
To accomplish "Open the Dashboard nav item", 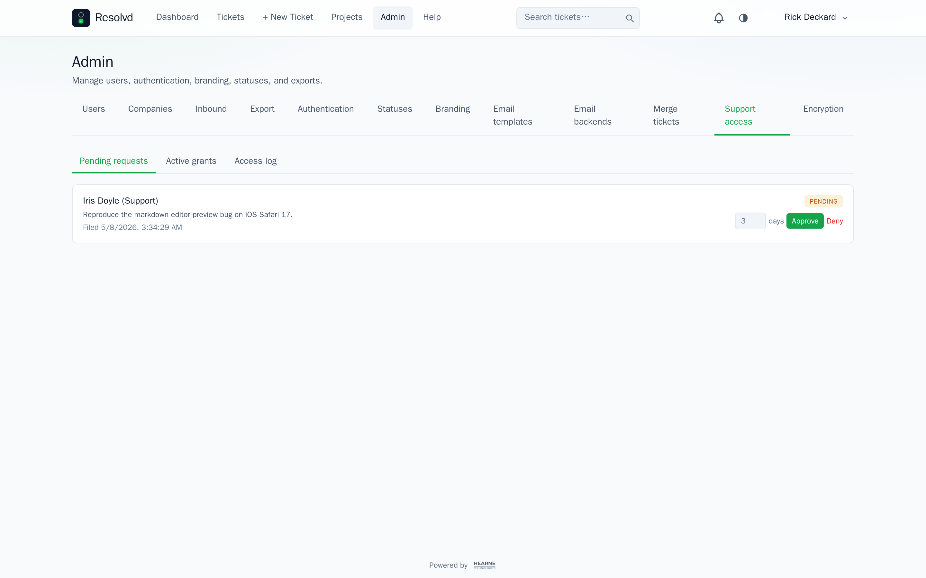I will pos(177,17).
